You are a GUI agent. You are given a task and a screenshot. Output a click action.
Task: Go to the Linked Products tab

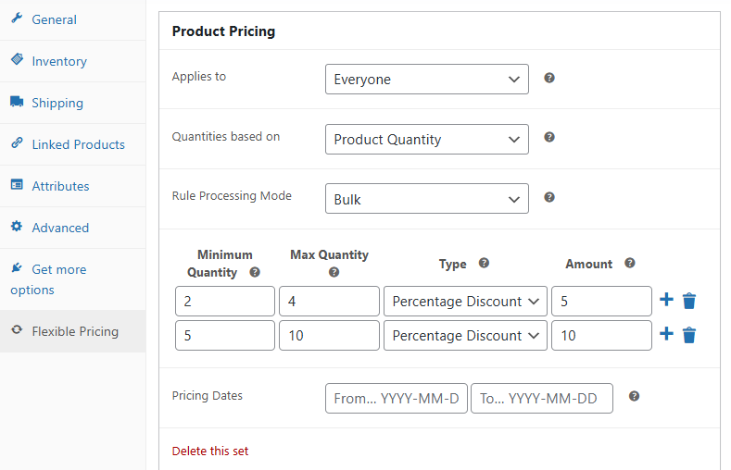72,144
